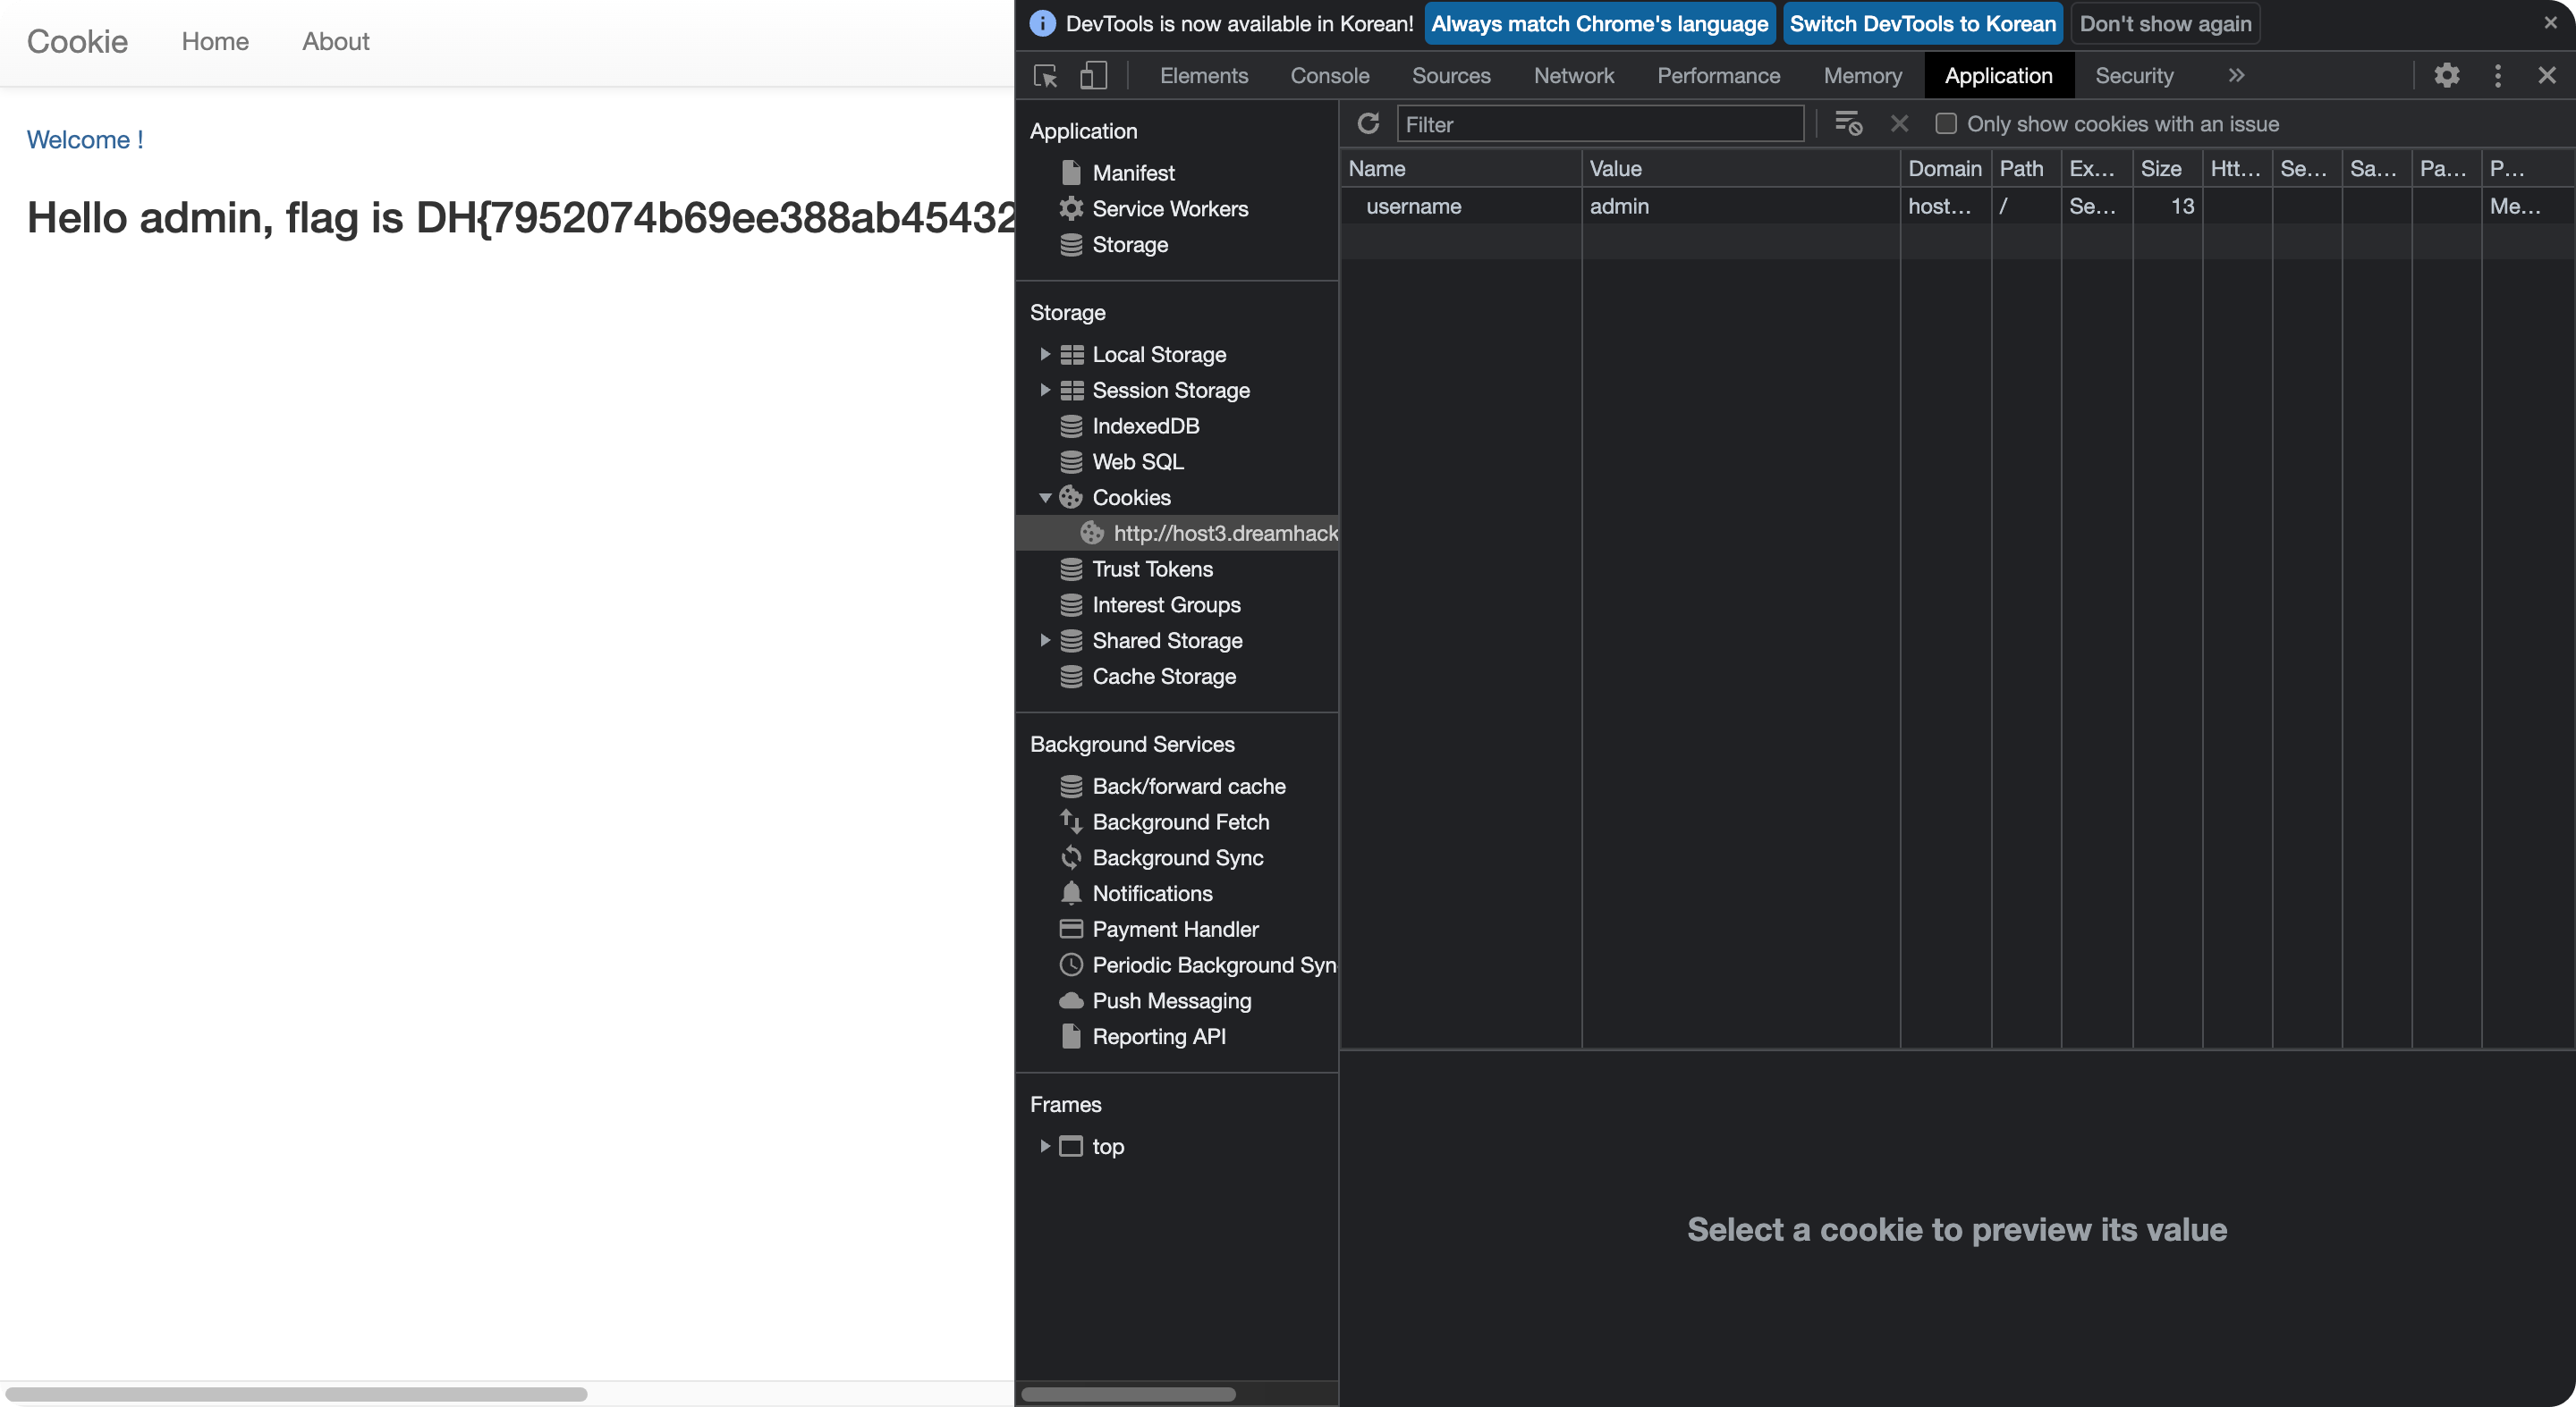The height and width of the screenshot is (1407, 2576).
Task: Open Service Workers pane
Action: [1170, 209]
